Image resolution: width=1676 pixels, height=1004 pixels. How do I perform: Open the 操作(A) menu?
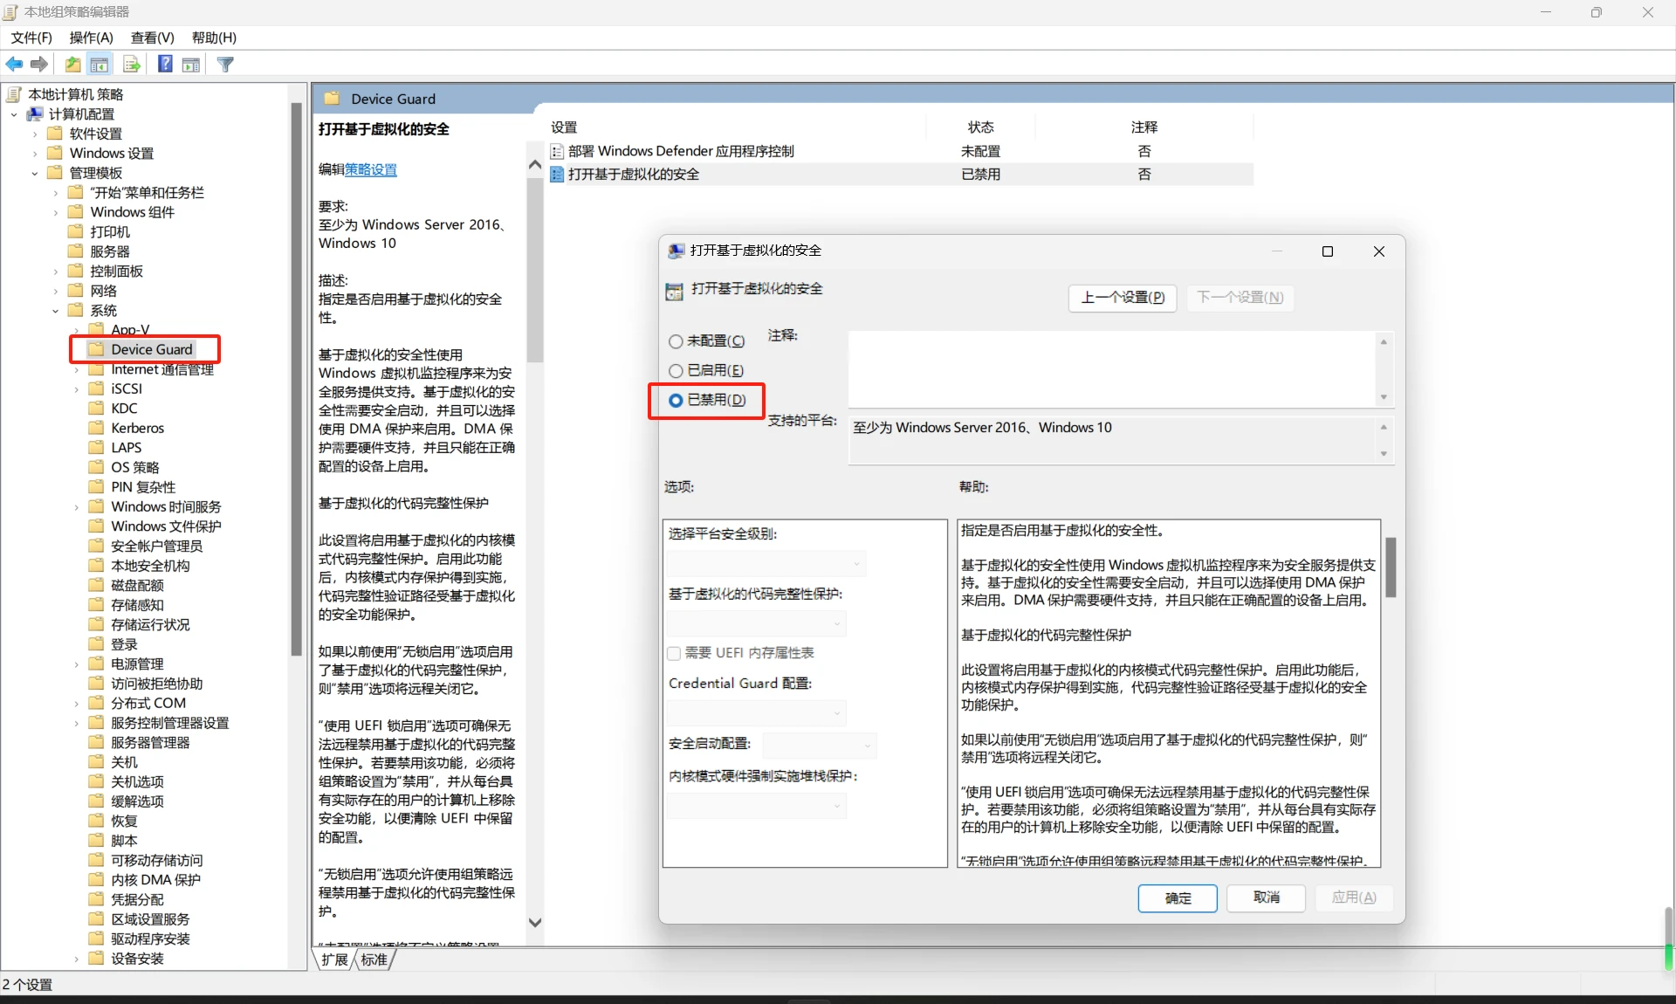[90, 38]
